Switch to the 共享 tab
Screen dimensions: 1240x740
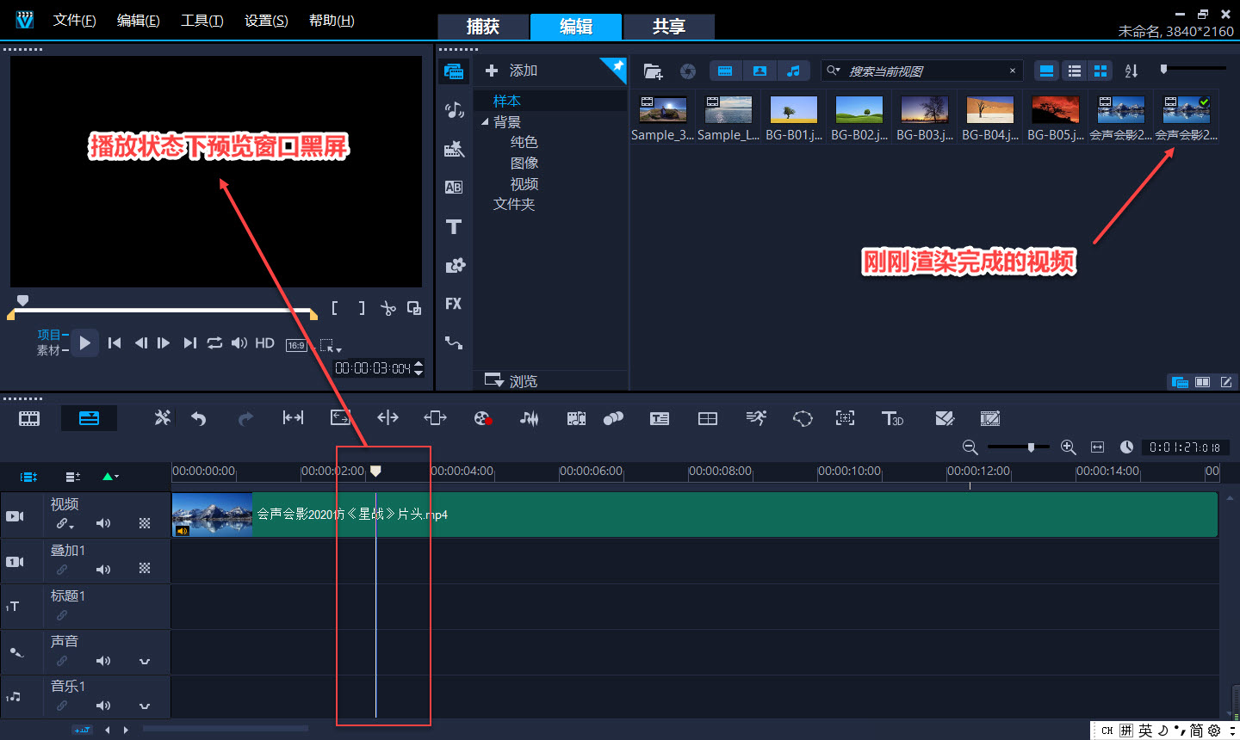pos(668,27)
